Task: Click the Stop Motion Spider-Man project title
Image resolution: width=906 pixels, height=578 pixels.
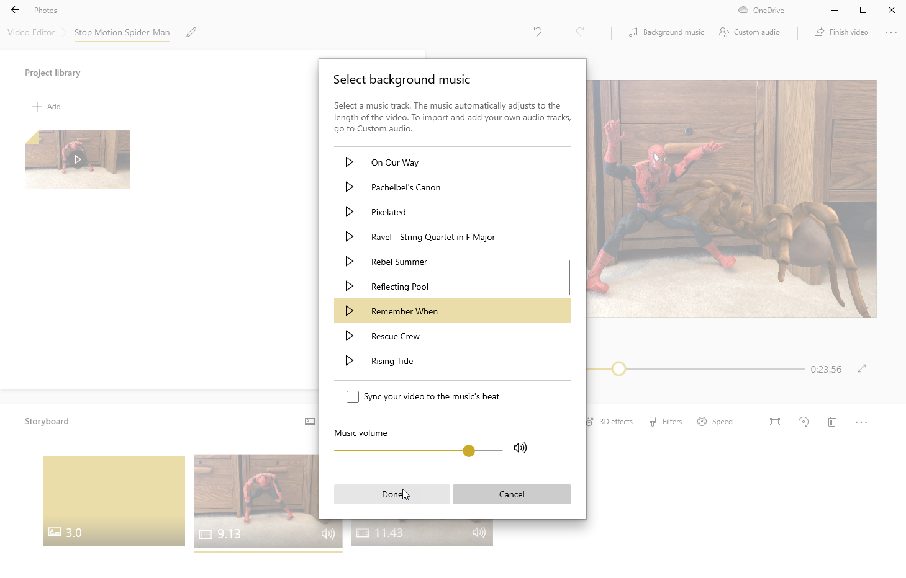Action: pos(122,32)
